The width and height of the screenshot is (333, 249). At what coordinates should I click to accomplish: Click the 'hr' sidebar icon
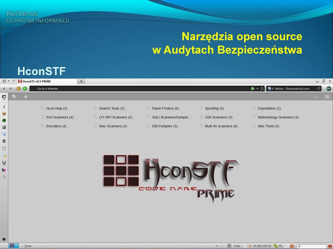4,170
